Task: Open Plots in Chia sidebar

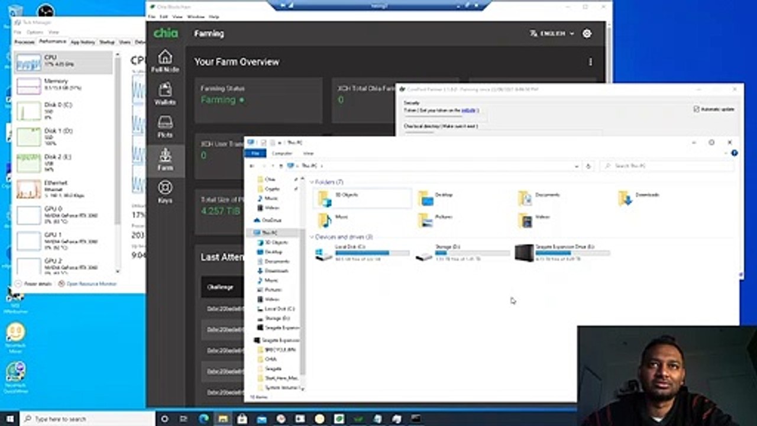Action: [x=165, y=127]
